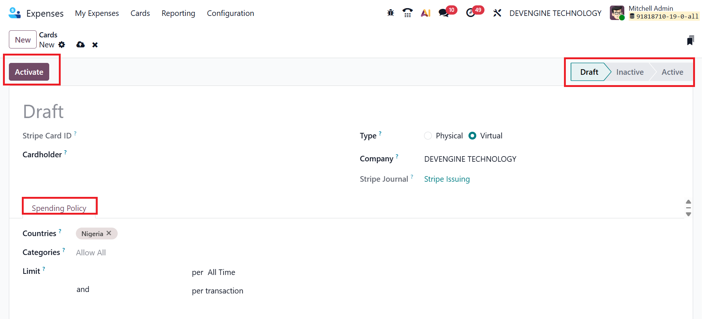Remove the Nigeria country tag
This screenshot has height=319, width=702.
point(109,233)
